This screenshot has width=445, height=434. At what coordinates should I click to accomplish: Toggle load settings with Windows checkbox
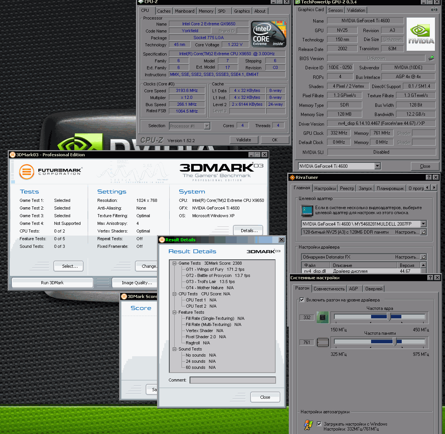click(319, 424)
